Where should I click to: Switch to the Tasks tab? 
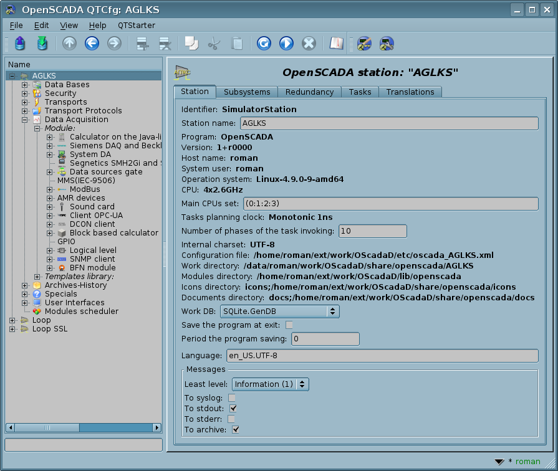pos(360,92)
